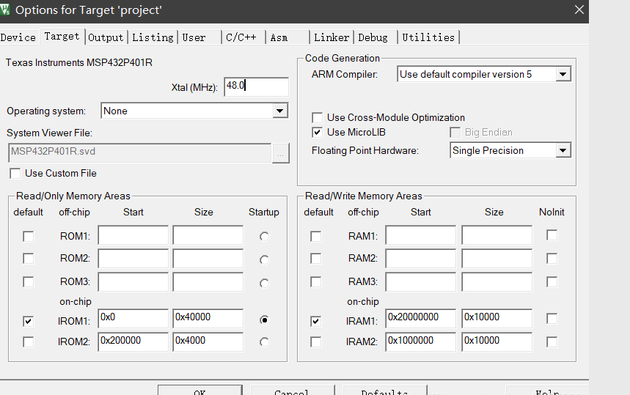Click the Xtal (MHz) input field
The width and height of the screenshot is (630, 395).
pos(257,86)
